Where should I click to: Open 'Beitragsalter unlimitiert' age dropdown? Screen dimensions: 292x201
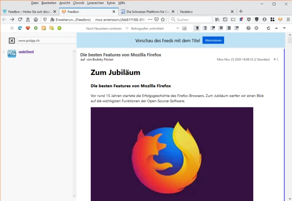tap(155, 28)
